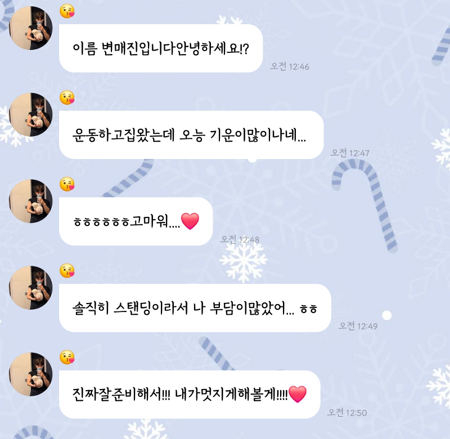
Task: Click the 오전 12:46 timestamp
Action: coord(290,66)
